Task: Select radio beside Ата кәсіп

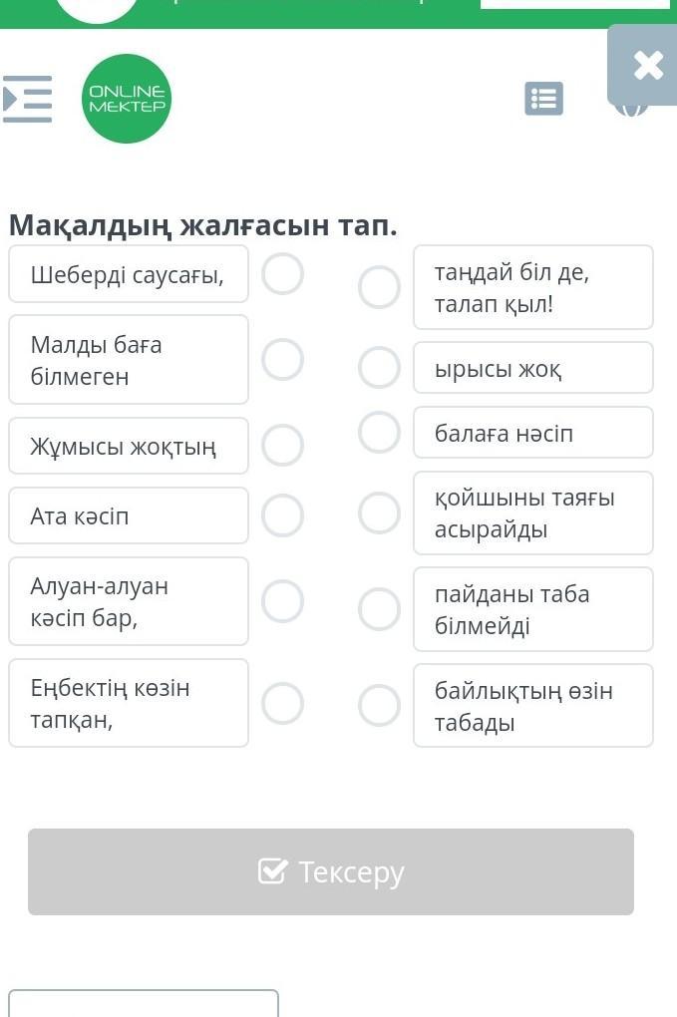Action: [283, 515]
